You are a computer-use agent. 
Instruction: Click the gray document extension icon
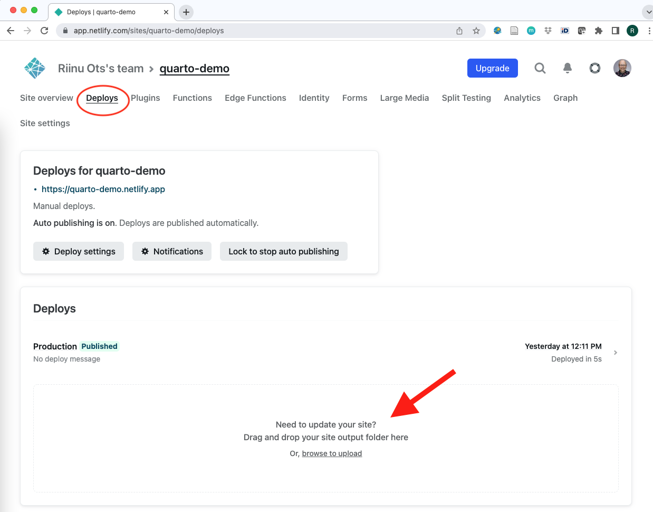514,31
